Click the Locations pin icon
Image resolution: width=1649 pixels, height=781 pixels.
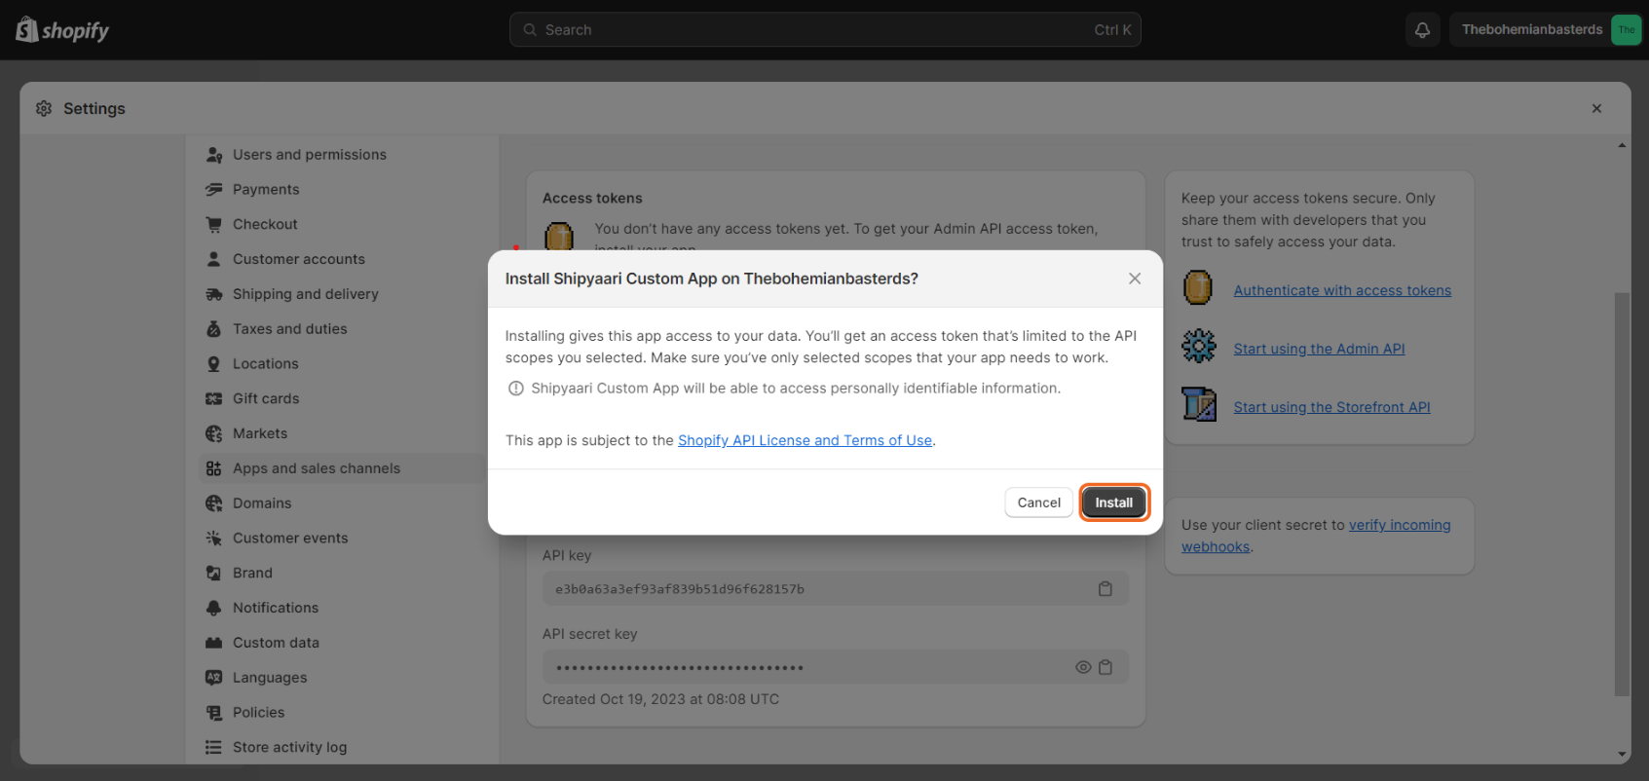[214, 364]
